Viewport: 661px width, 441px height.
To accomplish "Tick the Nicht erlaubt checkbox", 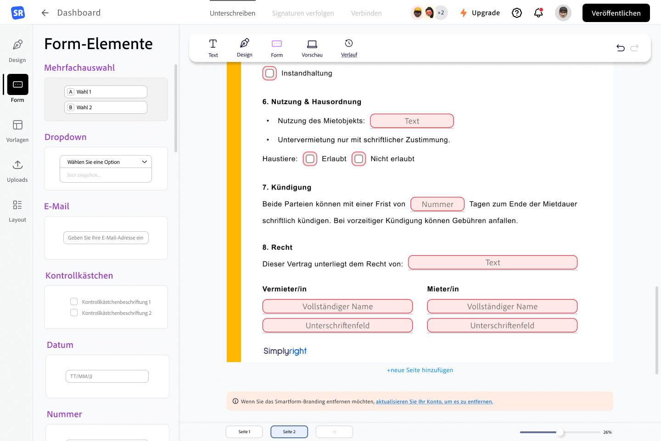I will point(359,159).
